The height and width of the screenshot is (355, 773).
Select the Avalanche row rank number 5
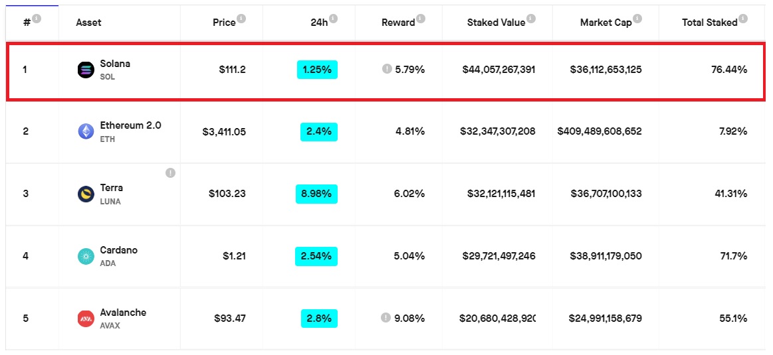[x=25, y=318]
